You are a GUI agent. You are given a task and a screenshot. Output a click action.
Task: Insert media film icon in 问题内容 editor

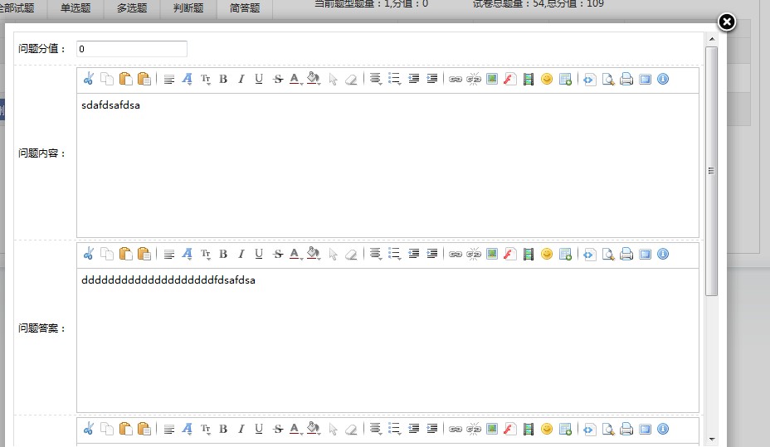(x=529, y=79)
